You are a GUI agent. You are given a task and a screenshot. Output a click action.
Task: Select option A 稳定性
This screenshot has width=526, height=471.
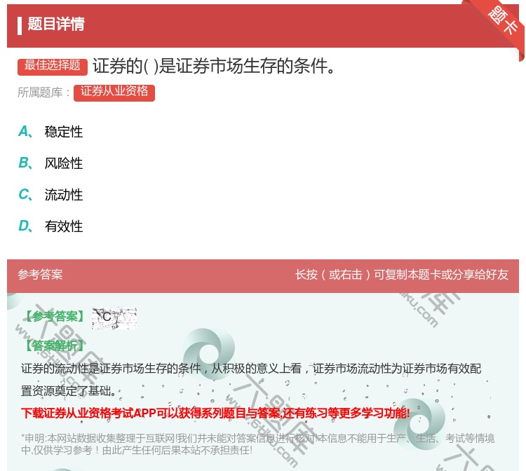50,131
